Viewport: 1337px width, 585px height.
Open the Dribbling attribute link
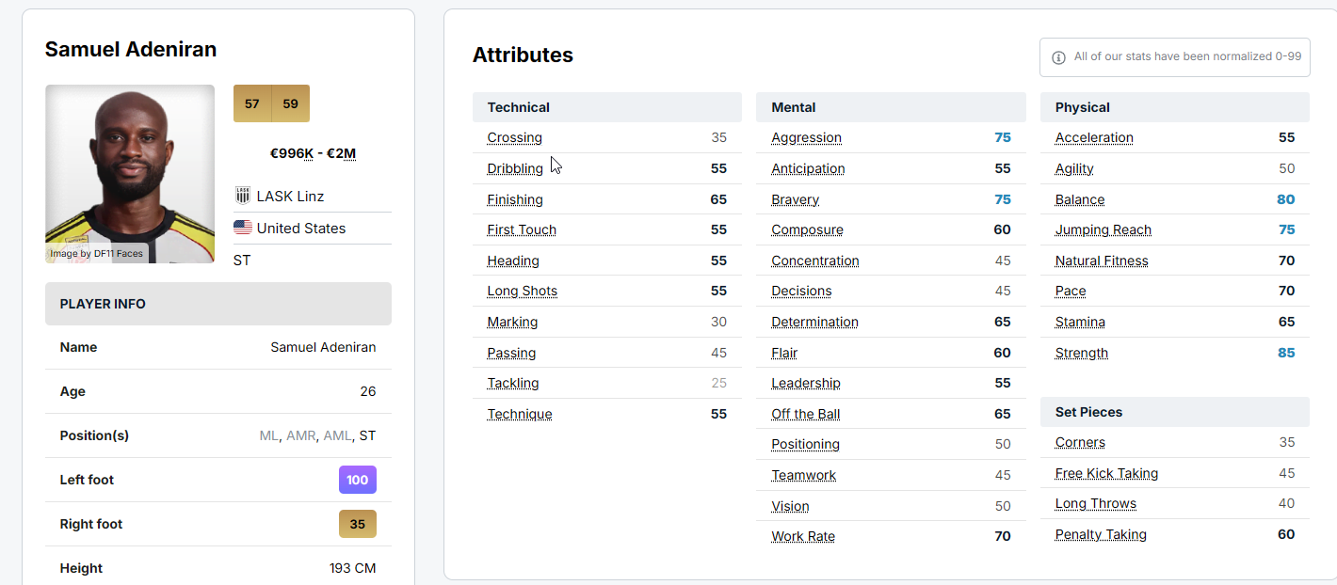[x=514, y=168]
